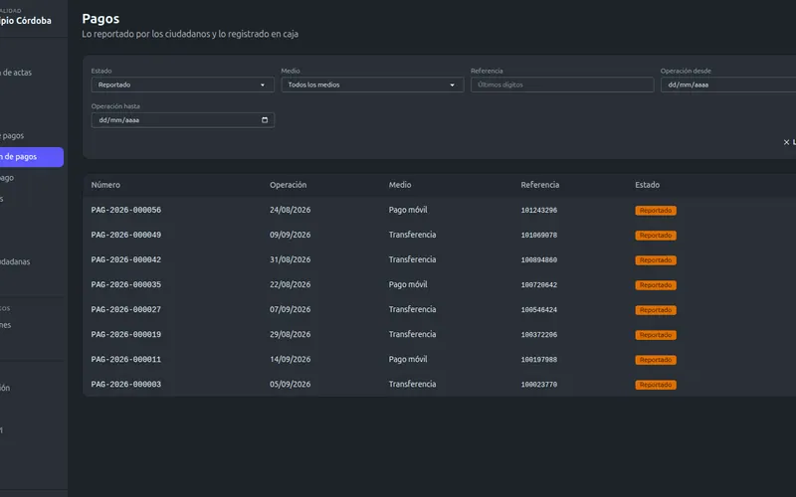Viewport: 796px width, 497px height.
Task: Sort by the Operación column header
Action: (288, 185)
